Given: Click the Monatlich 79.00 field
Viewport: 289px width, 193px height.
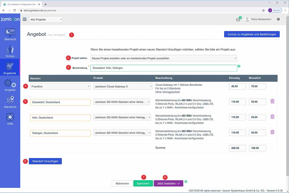Looking at the screenshot, I should tap(257, 86).
